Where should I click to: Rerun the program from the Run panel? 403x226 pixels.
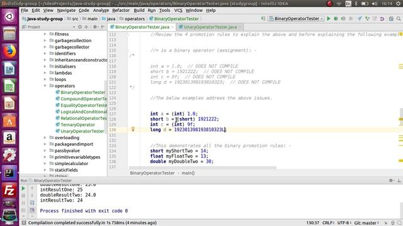click(x=23, y=188)
